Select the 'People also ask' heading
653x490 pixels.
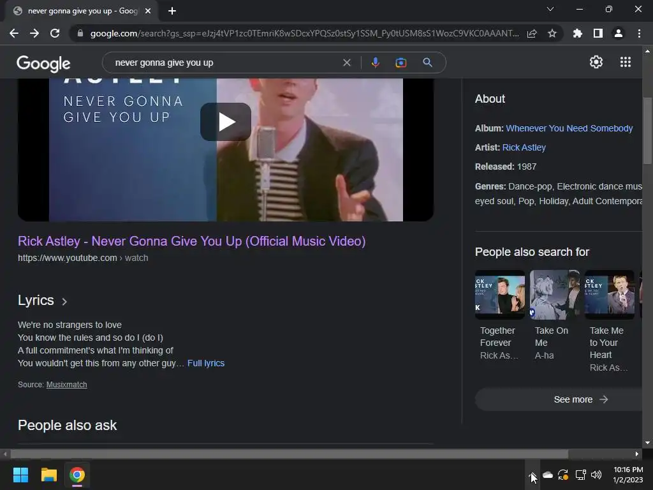[68, 426]
